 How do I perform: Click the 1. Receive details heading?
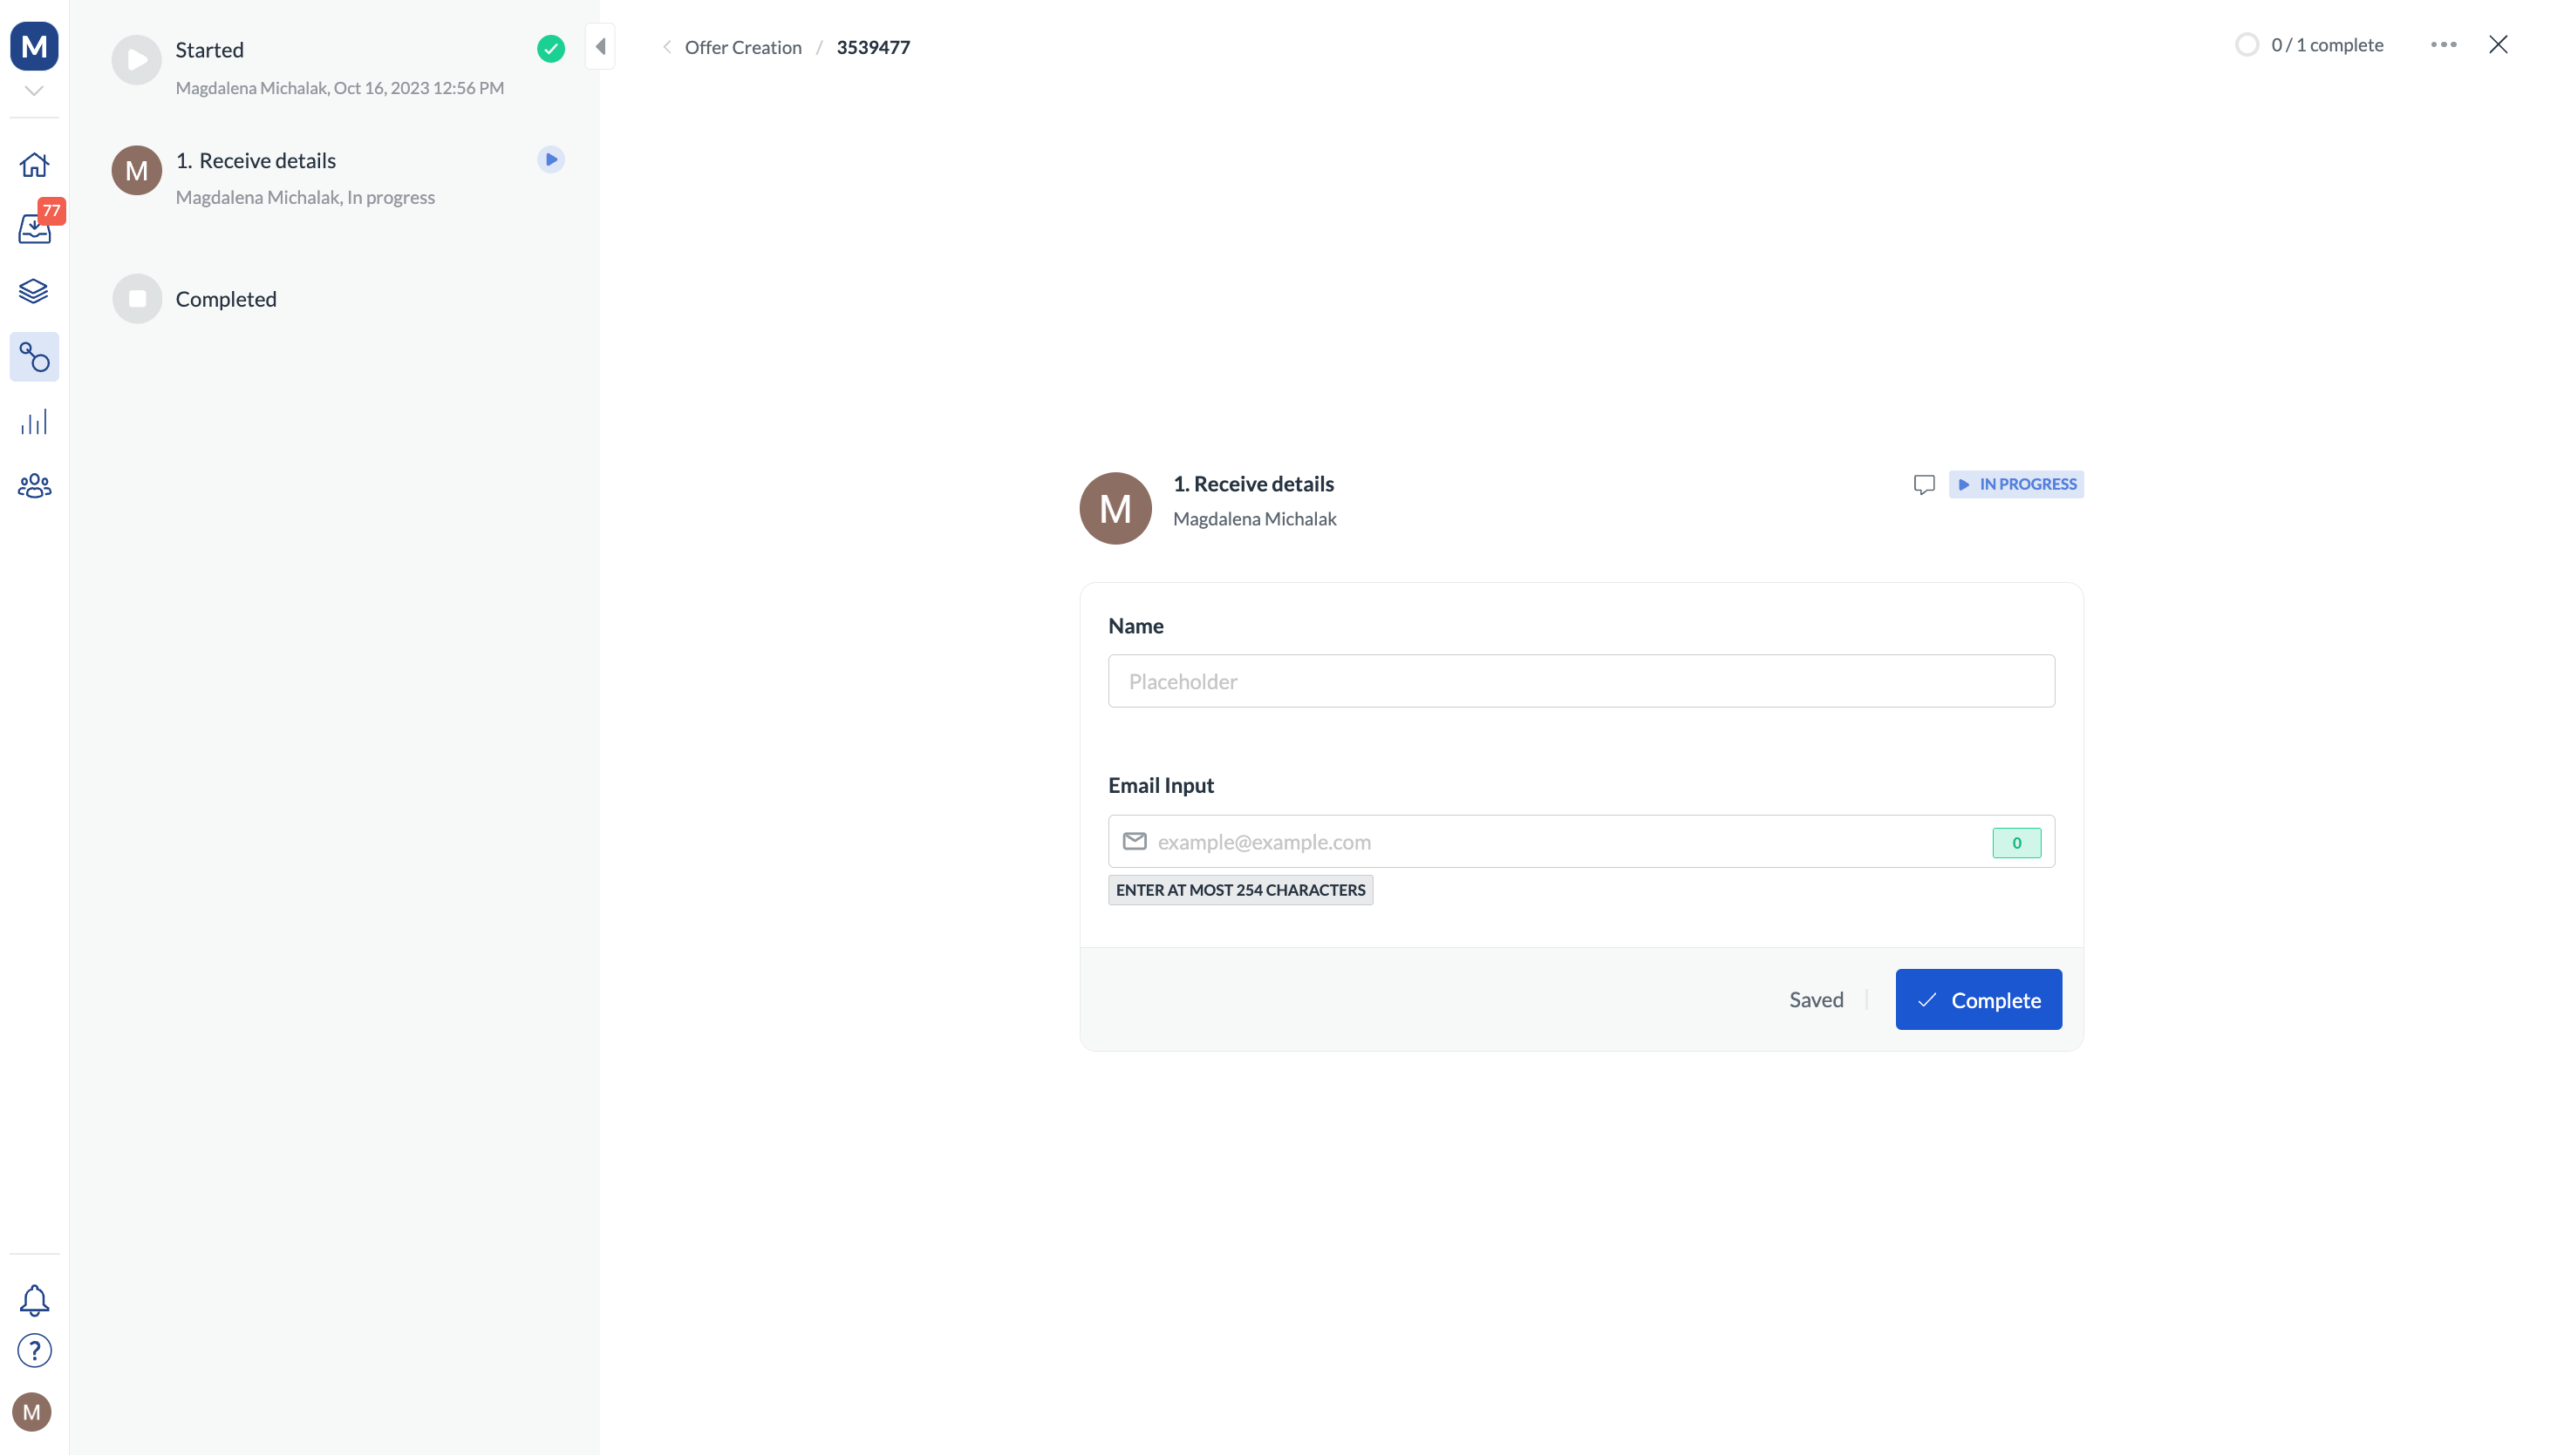click(x=1253, y=484)
